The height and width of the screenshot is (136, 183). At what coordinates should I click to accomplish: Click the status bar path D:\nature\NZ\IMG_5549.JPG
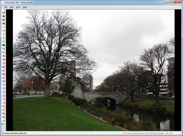[14, 133]
